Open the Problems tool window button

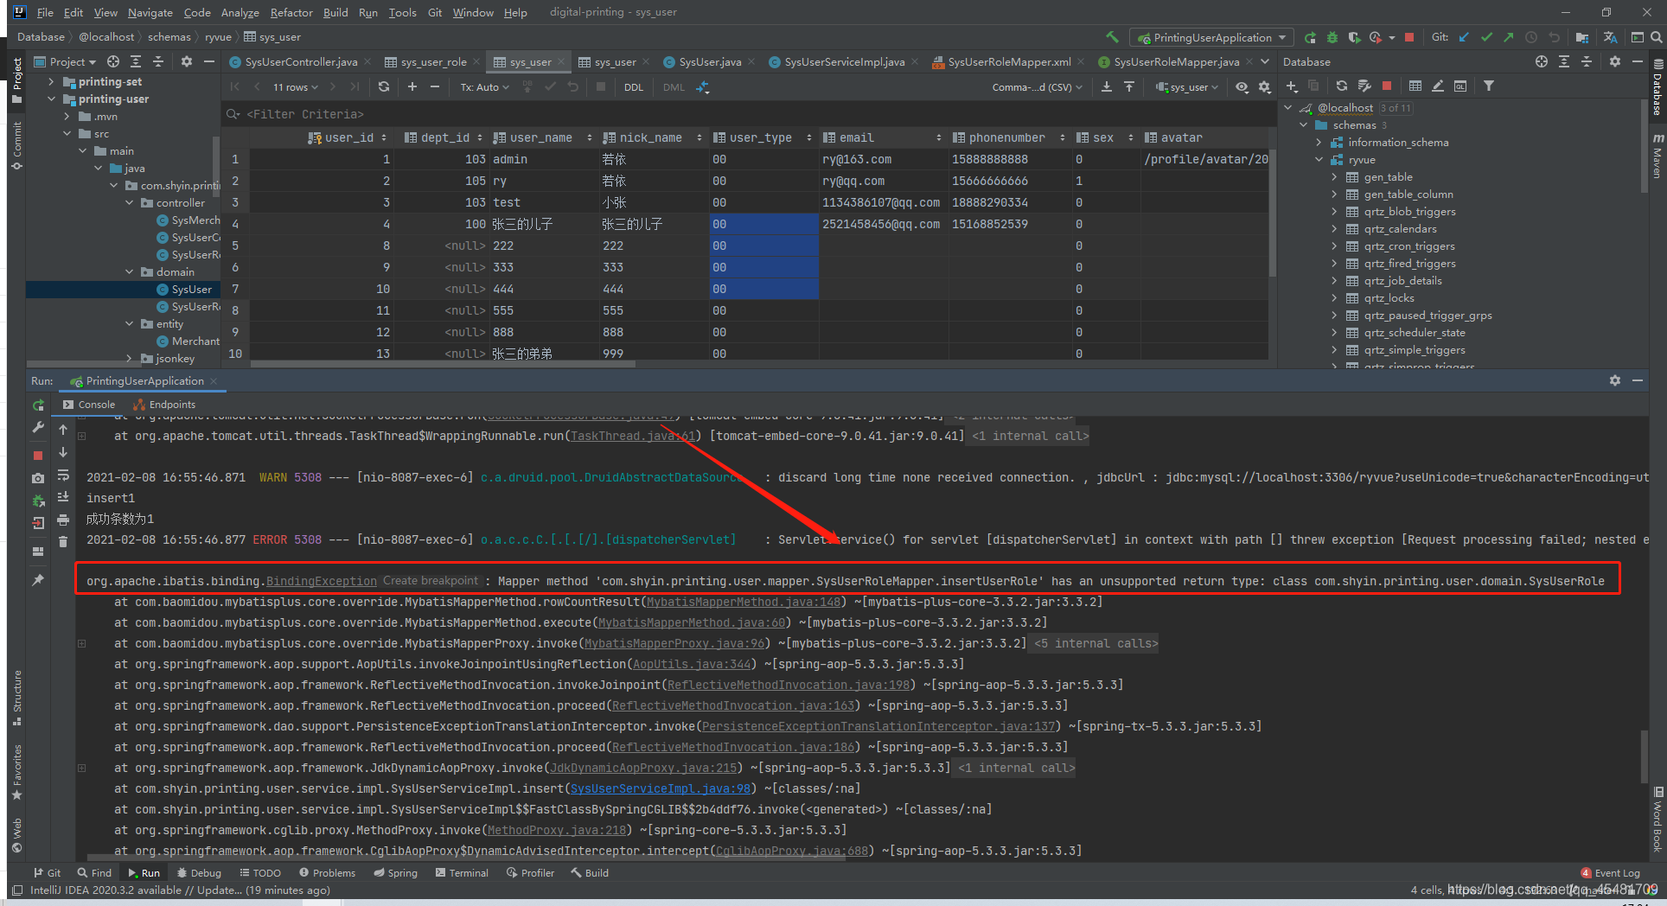coord(327,873)
